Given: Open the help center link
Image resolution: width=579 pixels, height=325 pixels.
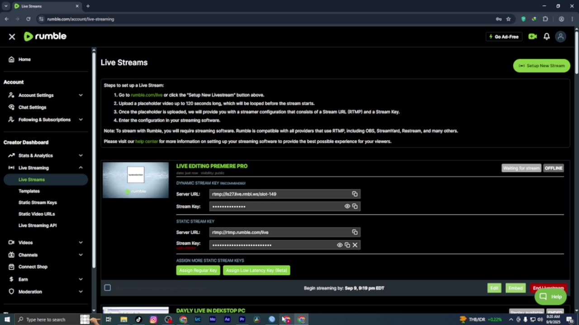Looking at the screenshot, I should [x=147, y=141].
